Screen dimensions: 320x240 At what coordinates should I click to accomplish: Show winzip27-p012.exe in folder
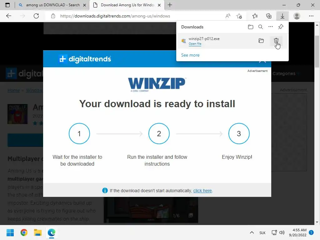click(x=261, y=41)
